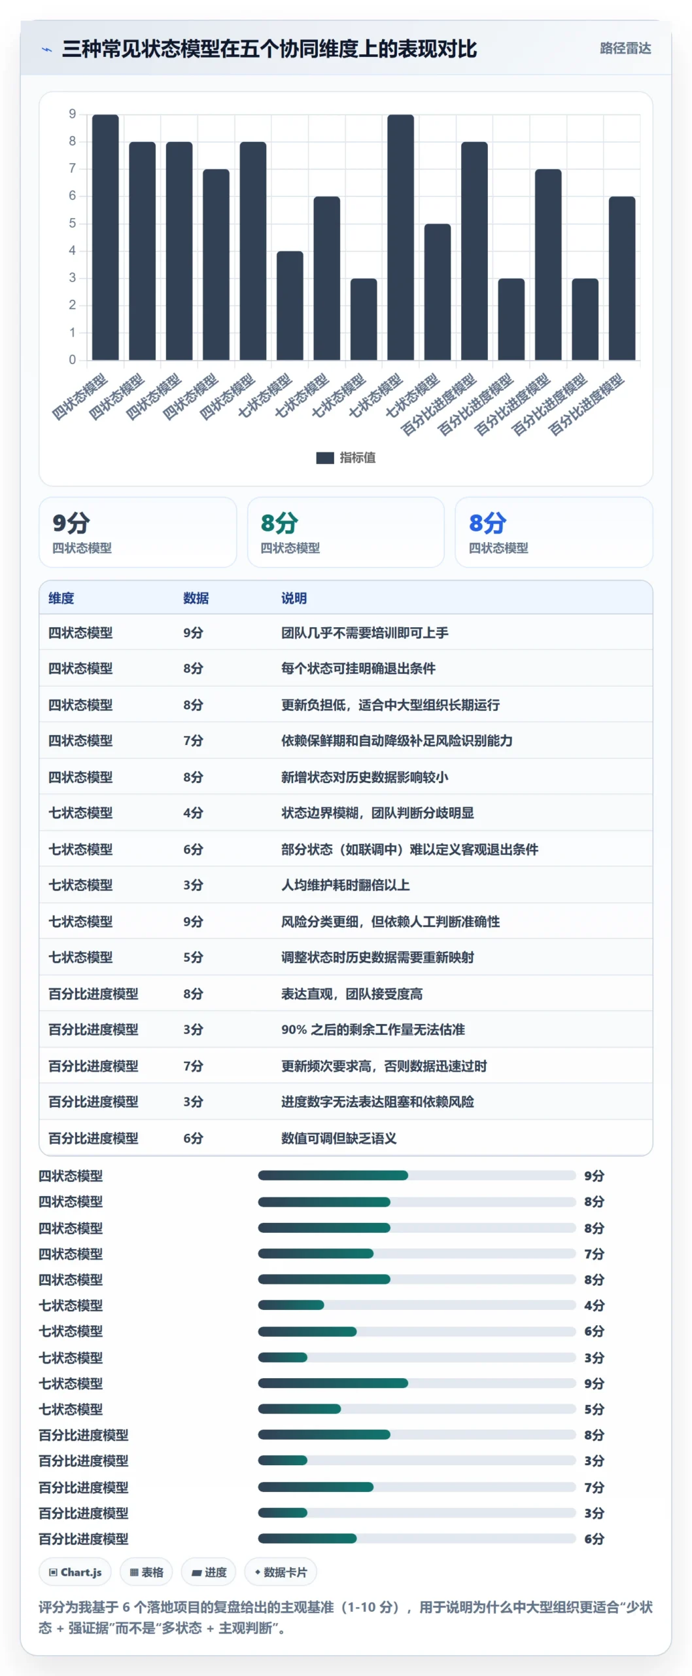Click the 七状态模型 progress bar showing 5分
692x1676 pixels.
coord(417,1409)
